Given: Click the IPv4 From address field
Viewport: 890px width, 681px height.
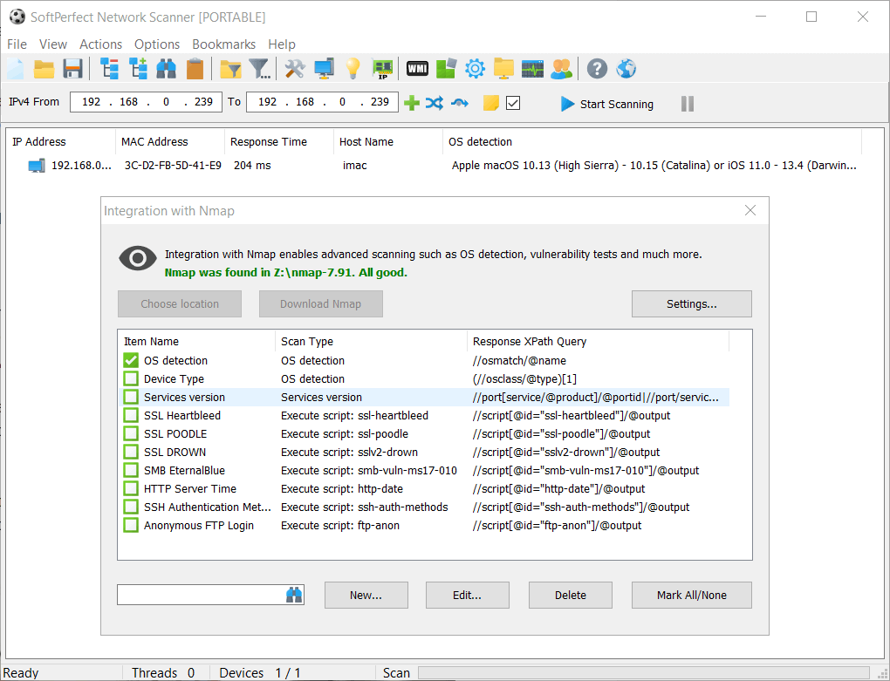Looking at the screenshot, I should click(x=146, y=102).
